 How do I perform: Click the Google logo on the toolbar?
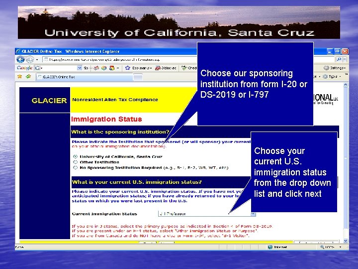pyautogui.click(x=24, y=68)
